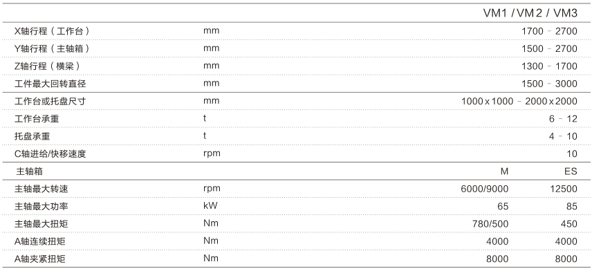This screenshot has width=592, height=271.
Task: Click the 主轴箱 section header
Action: [x=30, y=171]
